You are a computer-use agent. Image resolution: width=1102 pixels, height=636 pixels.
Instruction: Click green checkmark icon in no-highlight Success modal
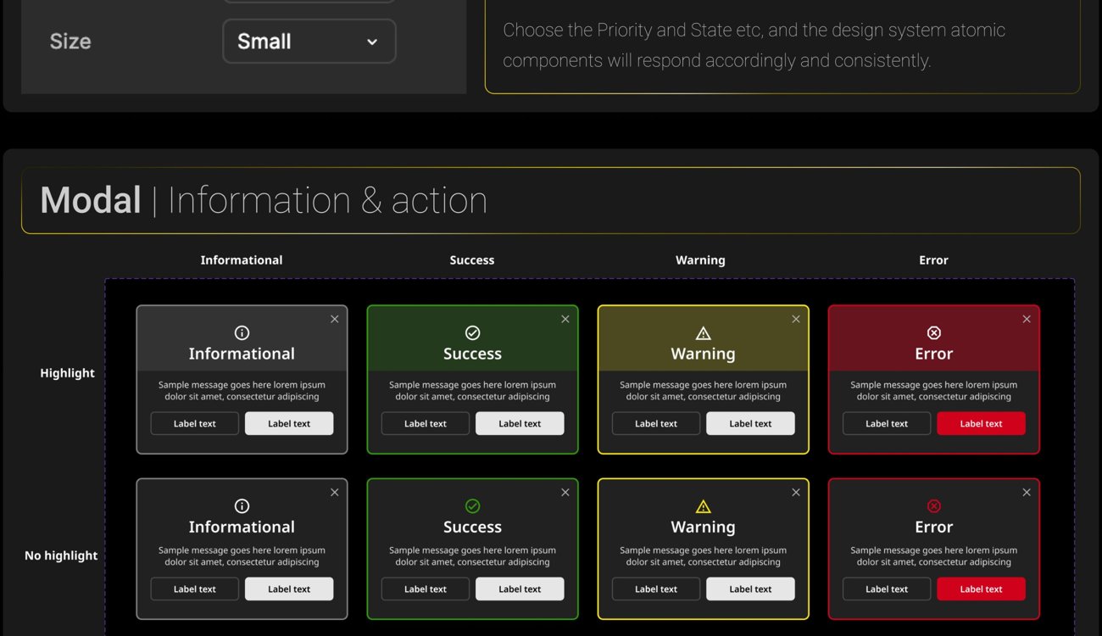(472, 506)
